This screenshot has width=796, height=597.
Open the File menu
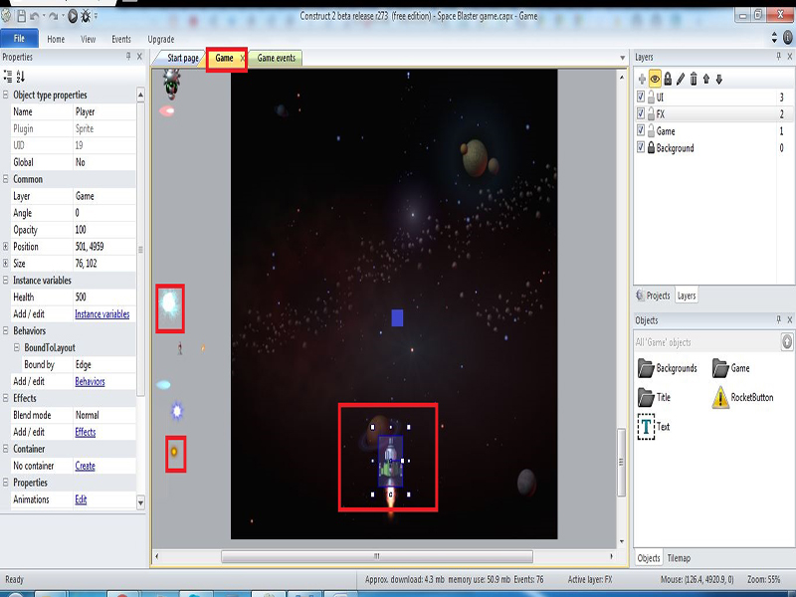[x=19, y=39]
